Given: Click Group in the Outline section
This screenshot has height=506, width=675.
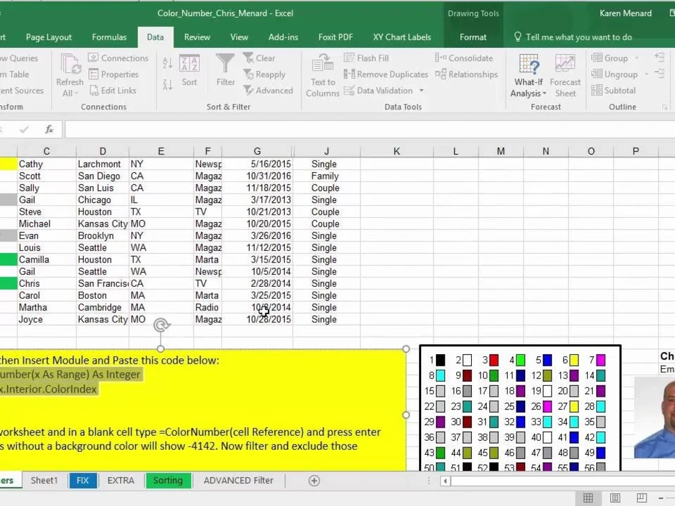Looking at the screenshot, I should 610,58.
